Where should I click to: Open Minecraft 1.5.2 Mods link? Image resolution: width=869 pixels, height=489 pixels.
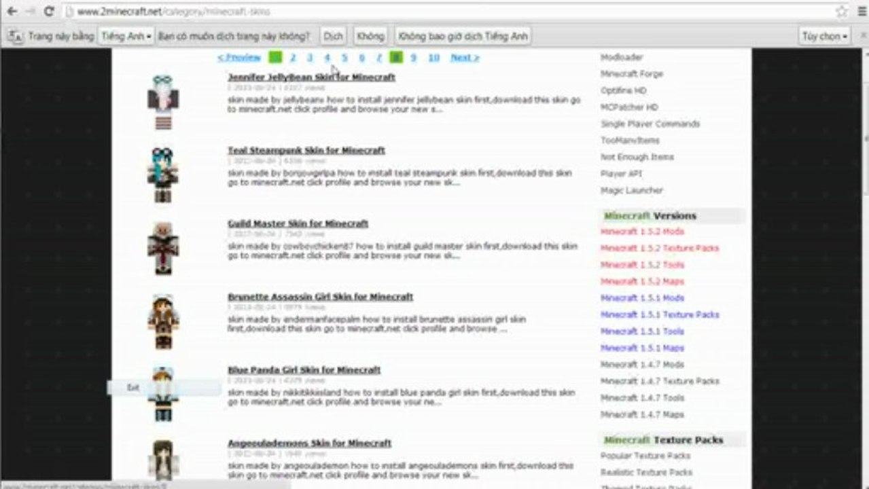click(642, 232)
